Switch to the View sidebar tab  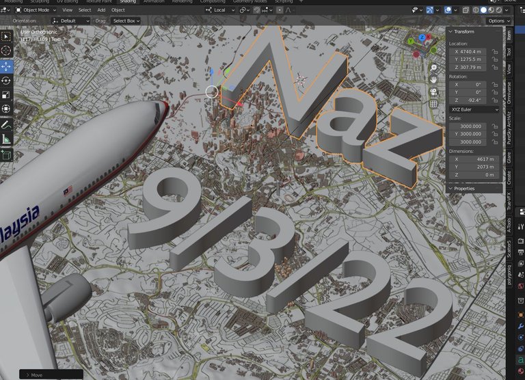point(509,69)
